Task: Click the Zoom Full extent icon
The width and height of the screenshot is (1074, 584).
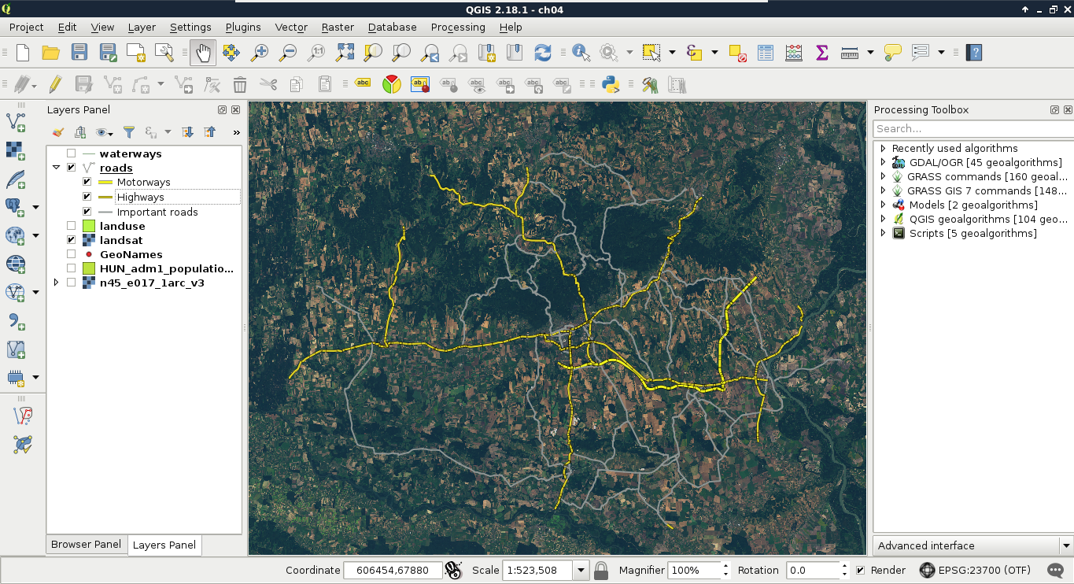Action: pyautogui.click(x=345, y=53)
